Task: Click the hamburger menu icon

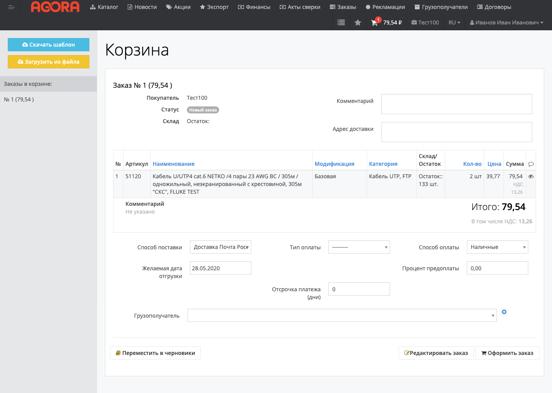Action: tap(11, 7)
